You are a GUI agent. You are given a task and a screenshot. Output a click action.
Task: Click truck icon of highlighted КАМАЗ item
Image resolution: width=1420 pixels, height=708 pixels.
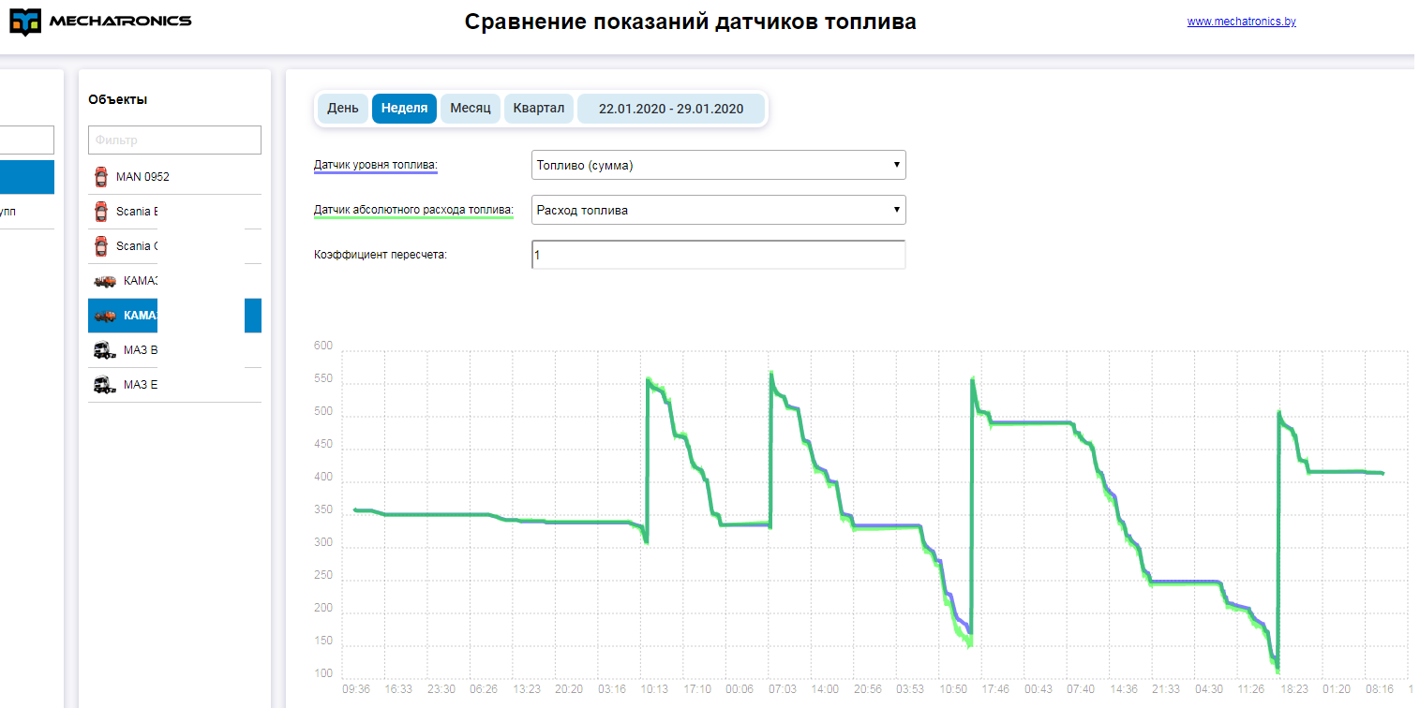pos(105,316)
